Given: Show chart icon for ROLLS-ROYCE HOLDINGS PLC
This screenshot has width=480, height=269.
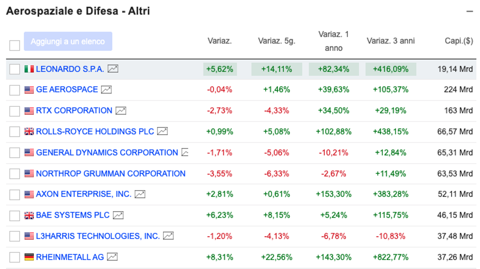Looking at the screenshot, I should click(162, 131).
